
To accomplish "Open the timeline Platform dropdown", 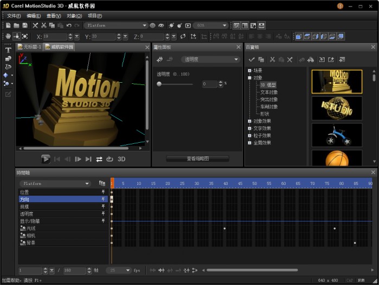I will (55, 183).
